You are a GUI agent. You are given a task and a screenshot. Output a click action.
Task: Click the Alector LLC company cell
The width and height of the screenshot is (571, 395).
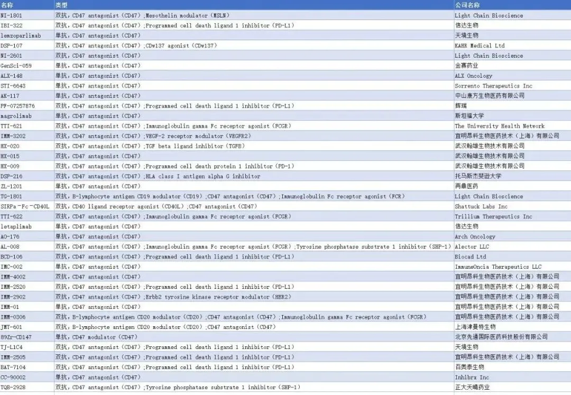(512, 246)
